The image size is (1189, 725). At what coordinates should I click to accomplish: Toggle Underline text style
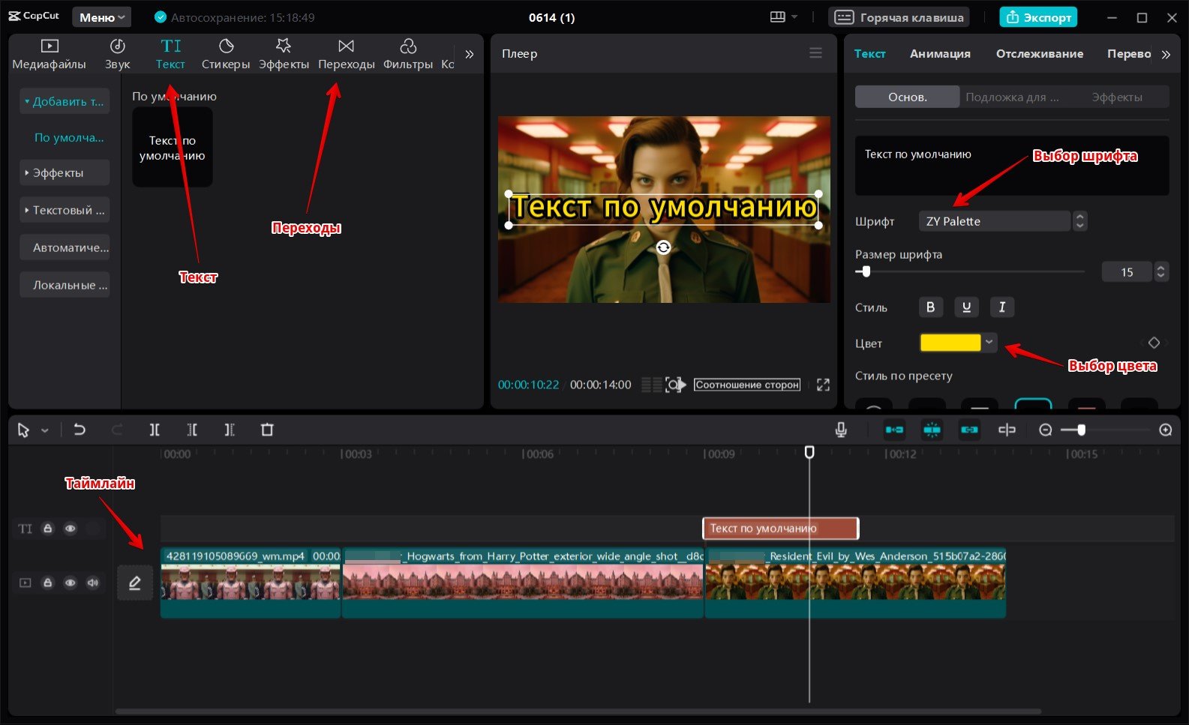[x=966, y=307]
